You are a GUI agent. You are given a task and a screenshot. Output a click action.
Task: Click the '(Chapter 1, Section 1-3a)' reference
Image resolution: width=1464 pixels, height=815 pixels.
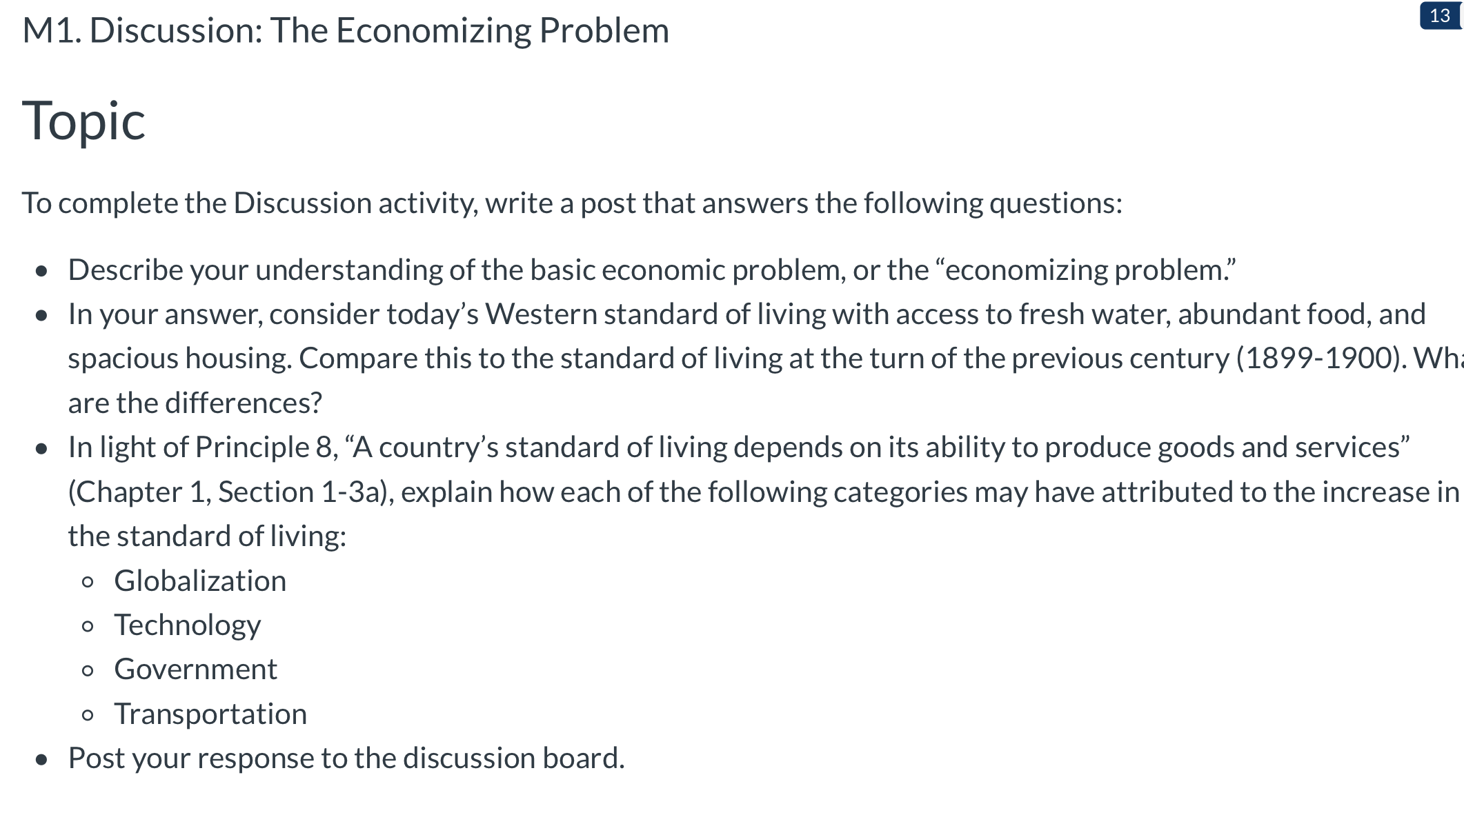pos(231,492)
